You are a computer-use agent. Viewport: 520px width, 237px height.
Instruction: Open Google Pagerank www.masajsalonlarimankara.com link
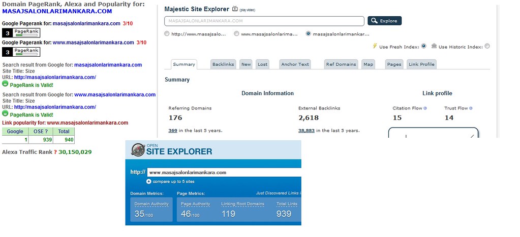93,43
